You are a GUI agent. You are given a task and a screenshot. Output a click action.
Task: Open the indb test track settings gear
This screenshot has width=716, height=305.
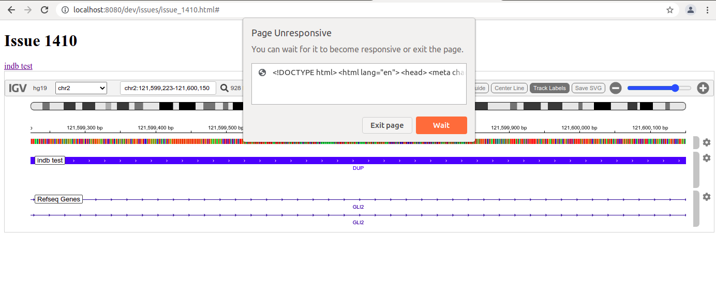tap(707, 158)
